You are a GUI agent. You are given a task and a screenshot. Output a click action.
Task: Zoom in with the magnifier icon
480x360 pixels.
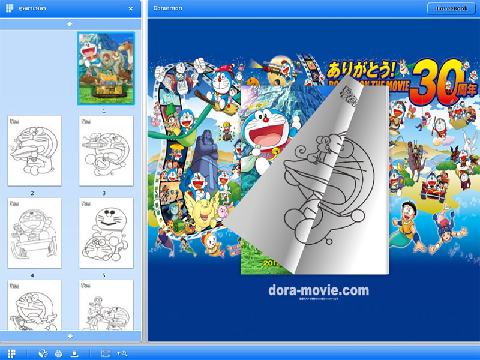click(x=122, y=353)
